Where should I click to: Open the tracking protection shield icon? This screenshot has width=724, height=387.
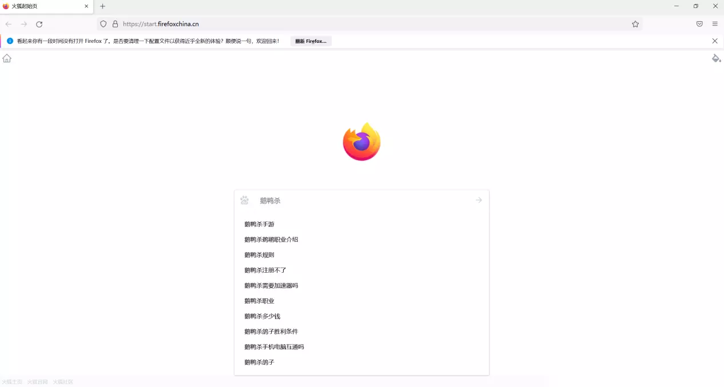pyautogui.click(x=104, y=24)
